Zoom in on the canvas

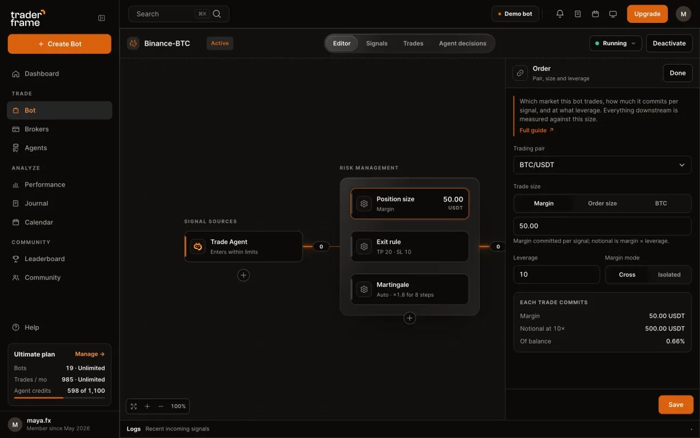[147, 406]
